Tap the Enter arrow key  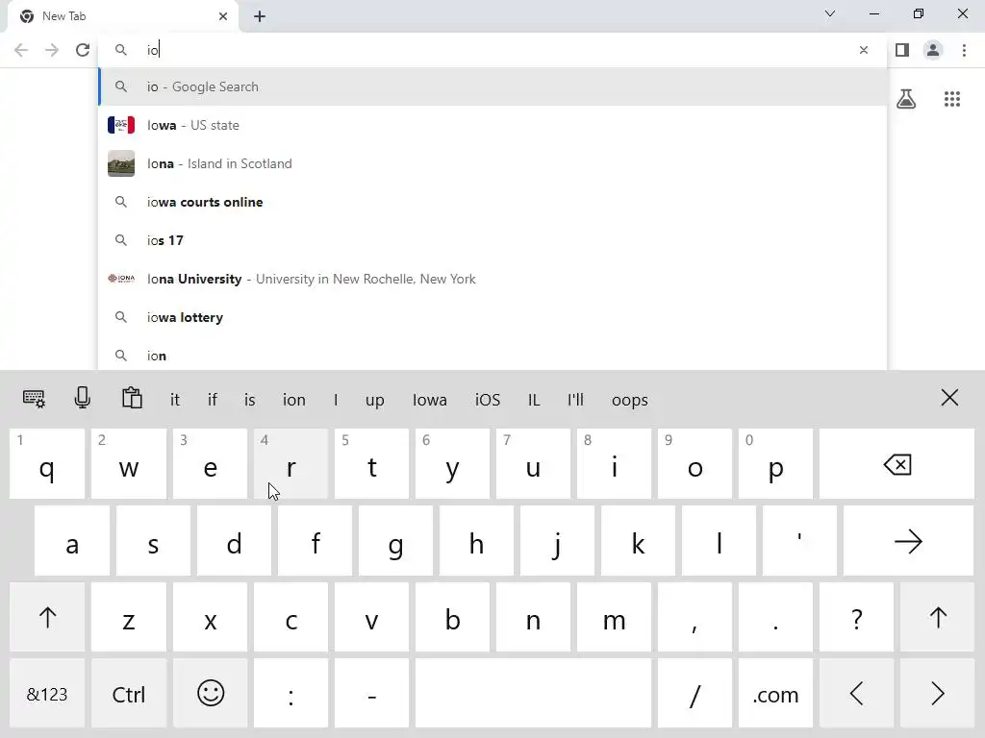pyautogui.click(x=908, y=541)
